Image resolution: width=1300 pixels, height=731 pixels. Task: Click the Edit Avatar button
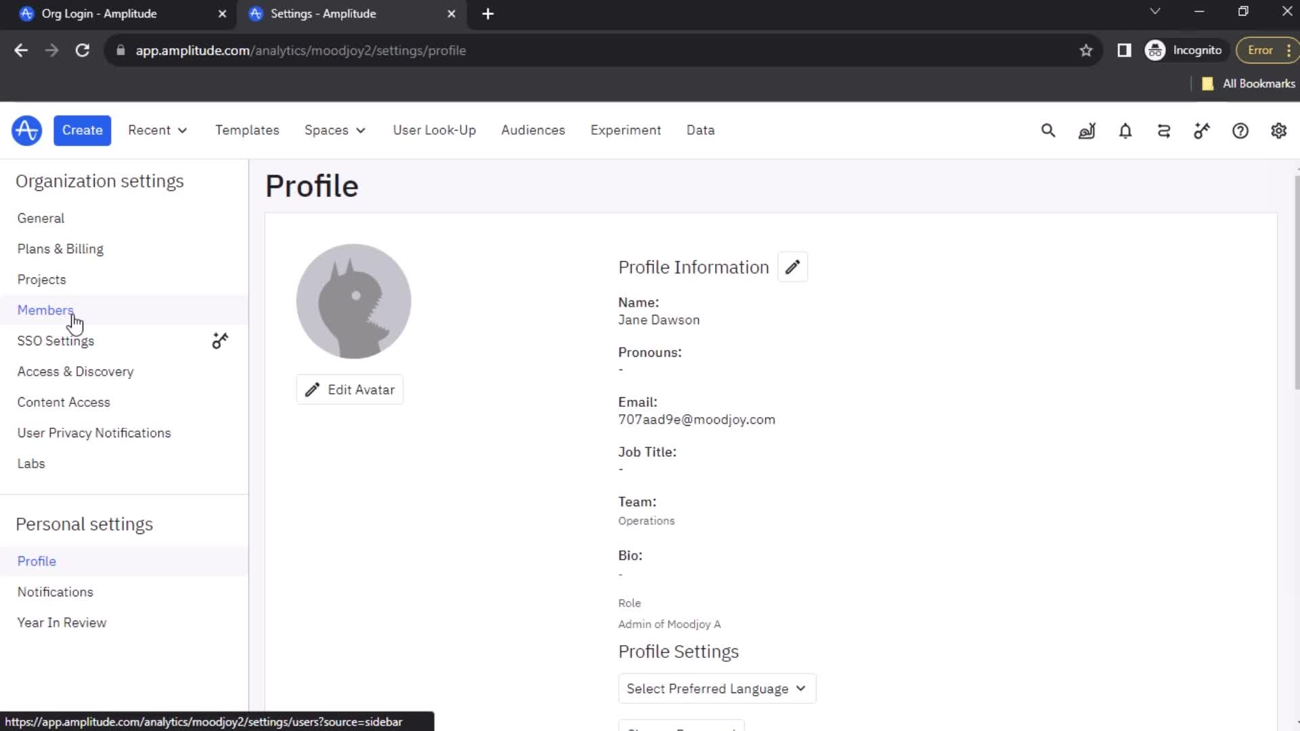pos(350,390)
